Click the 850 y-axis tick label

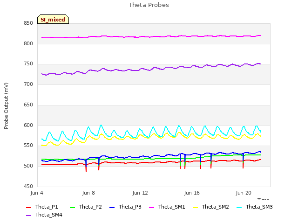click(x=28, y=23)
